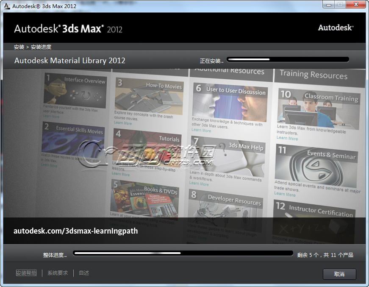Open the 系统要求 system requirements link
This screenshot has height=287, width=369.
(x=58, y=273)
